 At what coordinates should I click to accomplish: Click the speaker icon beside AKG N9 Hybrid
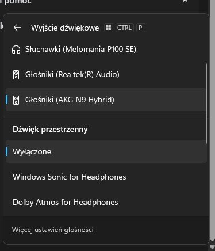click(16, 100)
